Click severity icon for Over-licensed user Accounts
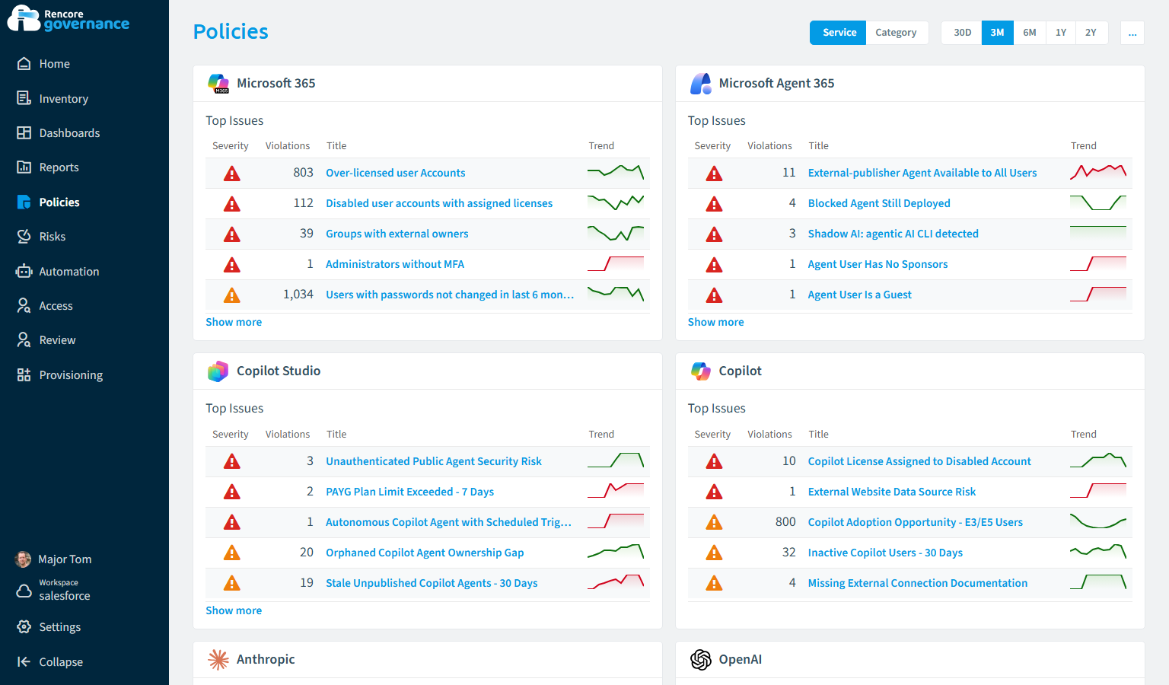Screen dimensions: 1169x685 click(232, 174)
